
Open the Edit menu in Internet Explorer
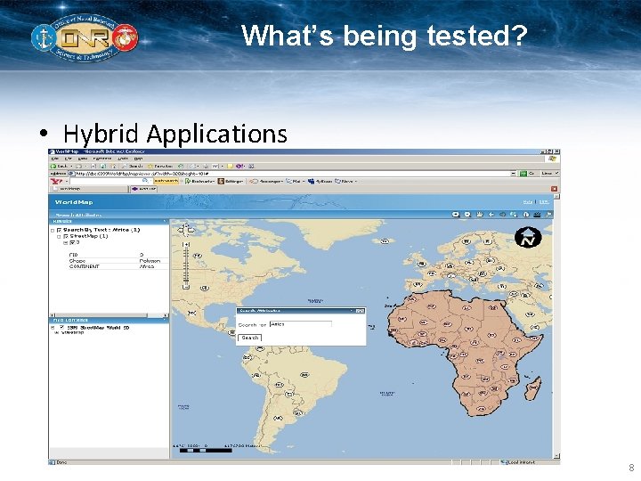(69, 159)
